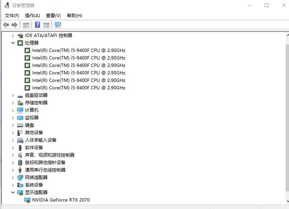Click the Back arrow toolbar icon
Image resolution: width=289 pixels, height=209 pixels.
tap(6, 25)
